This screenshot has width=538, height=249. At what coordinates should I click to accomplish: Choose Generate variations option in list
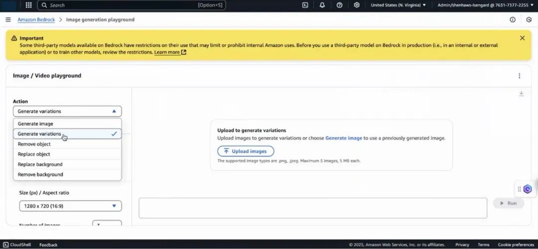(x=67, y=134)
